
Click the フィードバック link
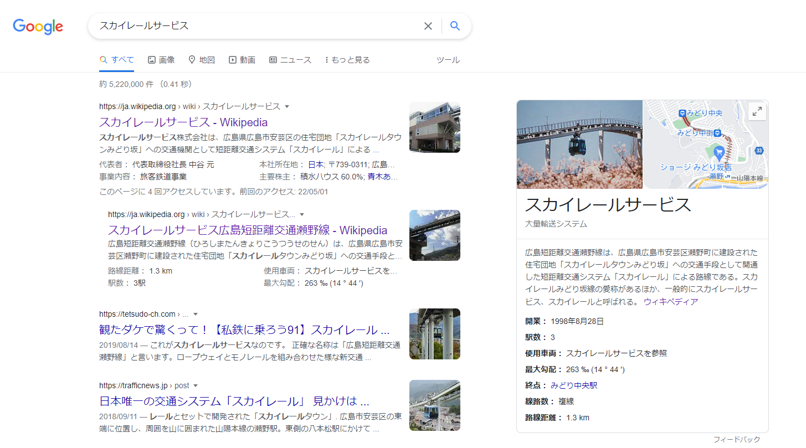(x=737, y=440)
